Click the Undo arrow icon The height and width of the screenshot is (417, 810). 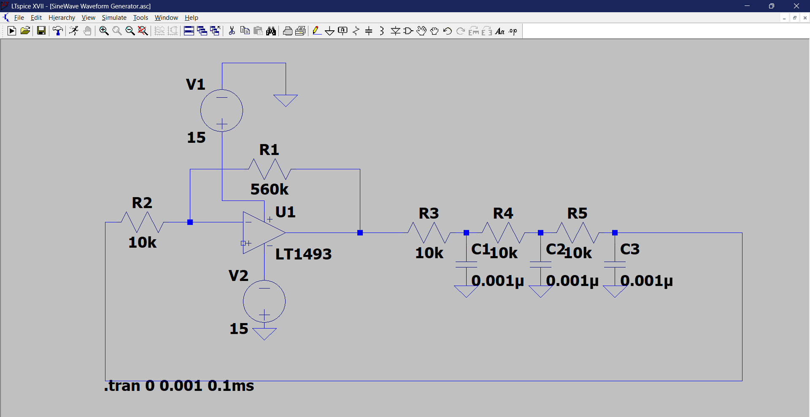click(448, 31)
